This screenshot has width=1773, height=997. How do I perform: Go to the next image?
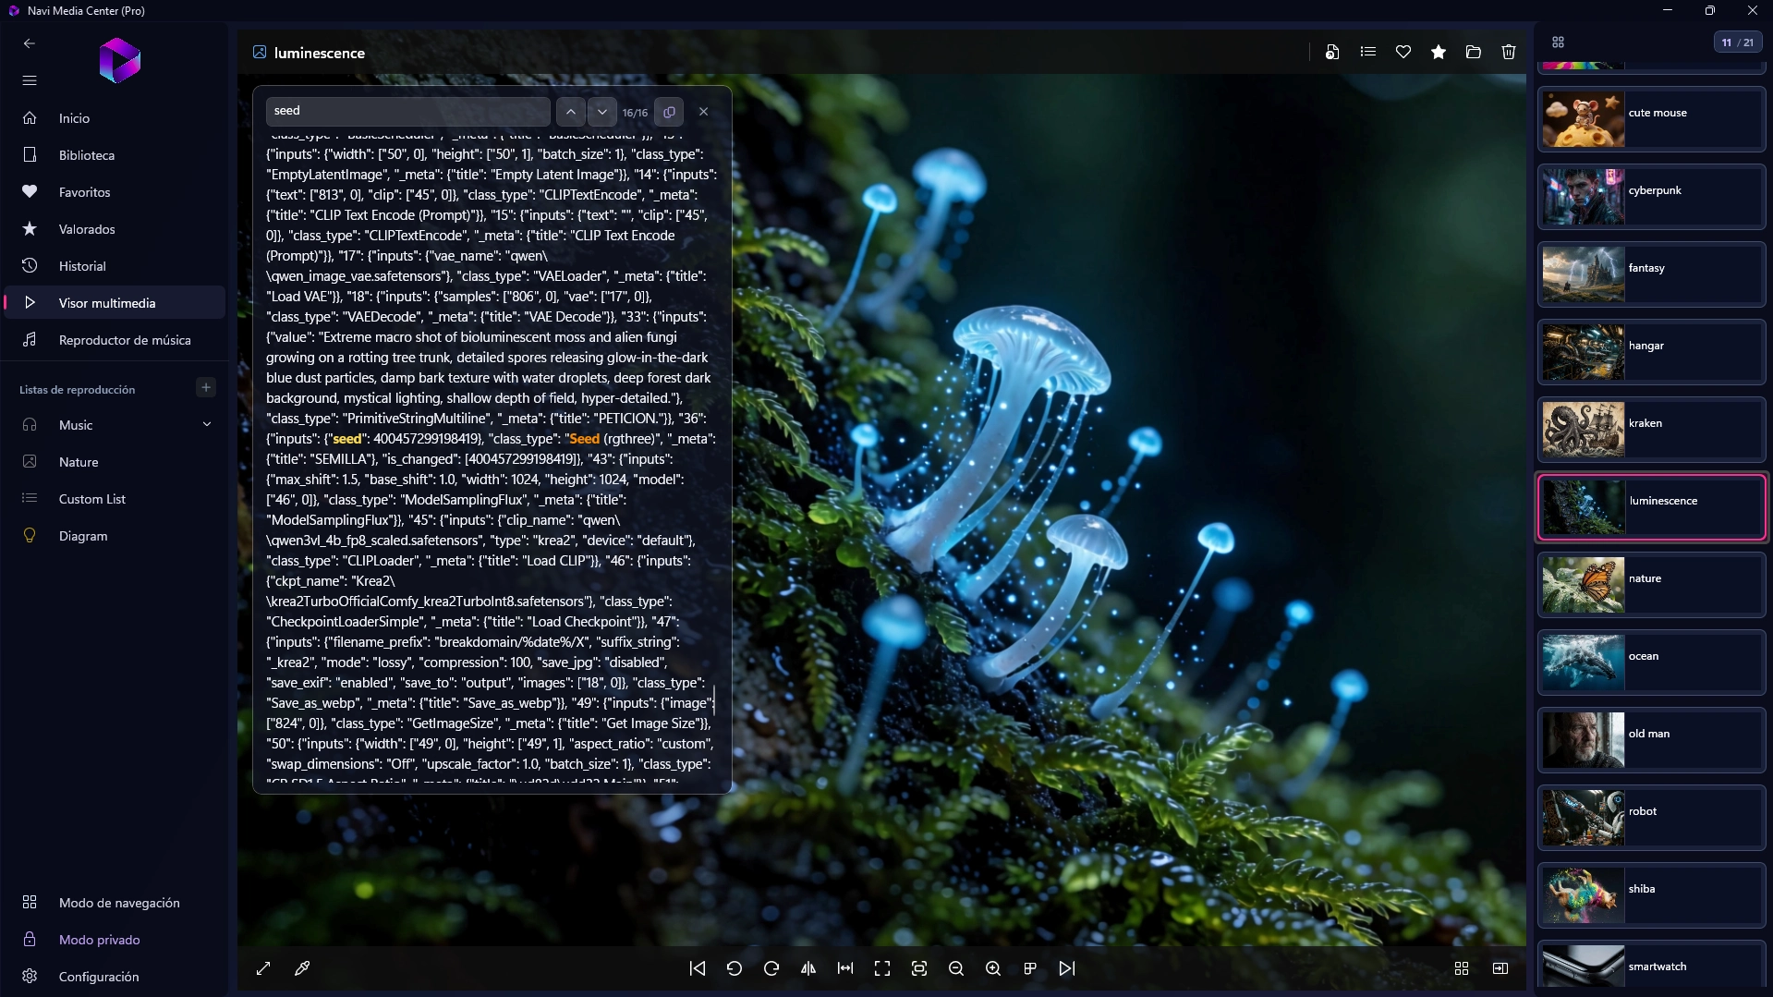coord(1067,968)
